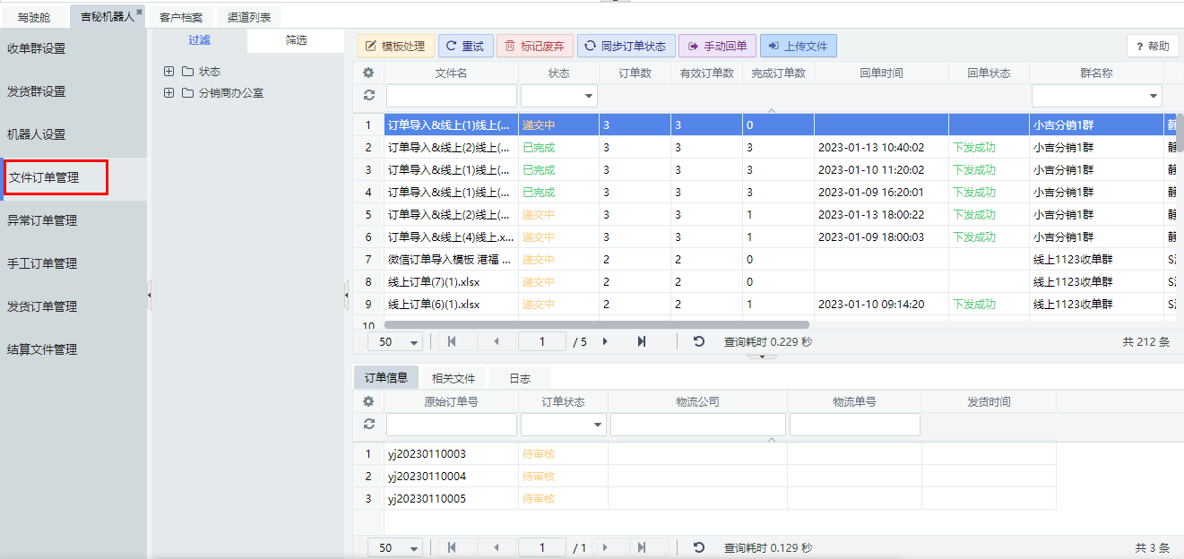
Task: Collapse the left navigation sidebar with splitter arrow
Action: (x=149, y=295)
